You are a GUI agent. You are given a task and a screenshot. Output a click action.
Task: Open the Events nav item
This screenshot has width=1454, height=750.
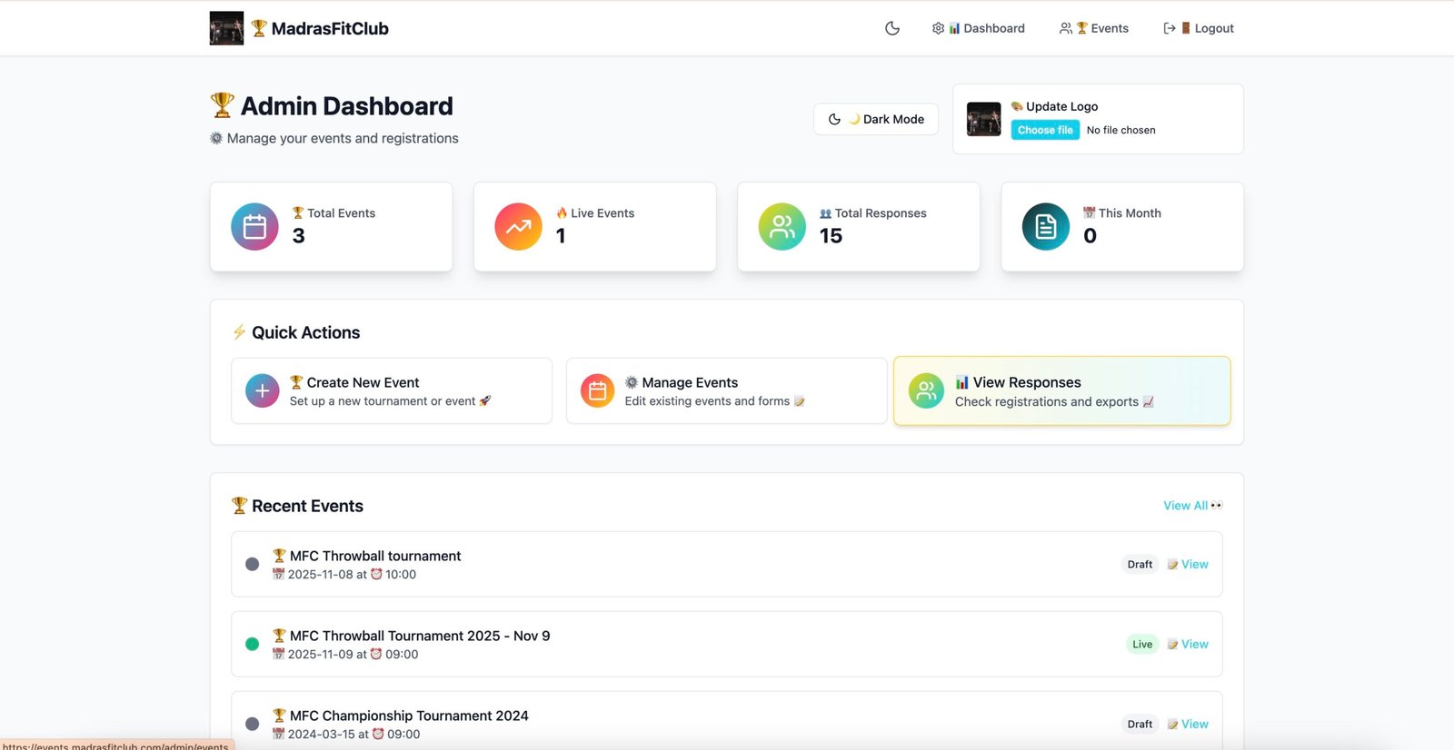(x=1094, y=28)
